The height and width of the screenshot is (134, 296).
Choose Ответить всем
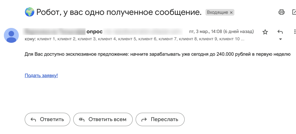click(102, 119)
